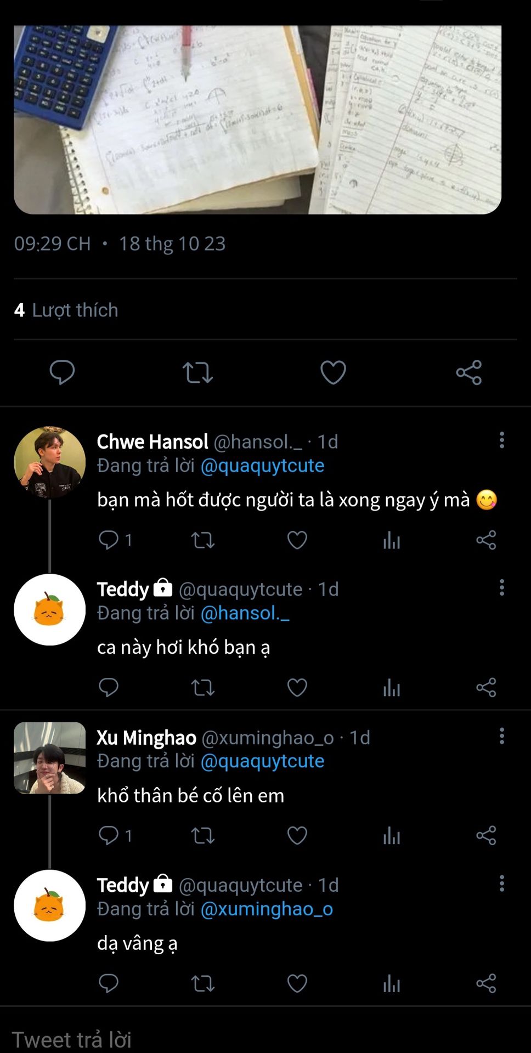
Task: Open more options for Chwe Hansol's reply
Action: (x=502, y=440)
